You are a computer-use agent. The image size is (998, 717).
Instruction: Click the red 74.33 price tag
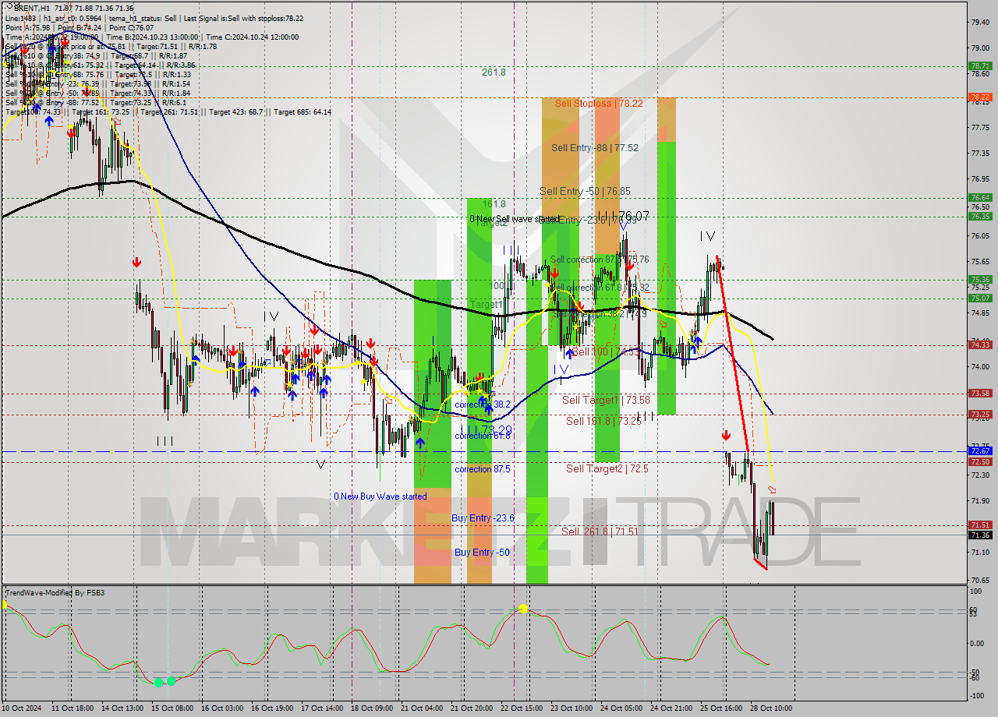(979, 344)
